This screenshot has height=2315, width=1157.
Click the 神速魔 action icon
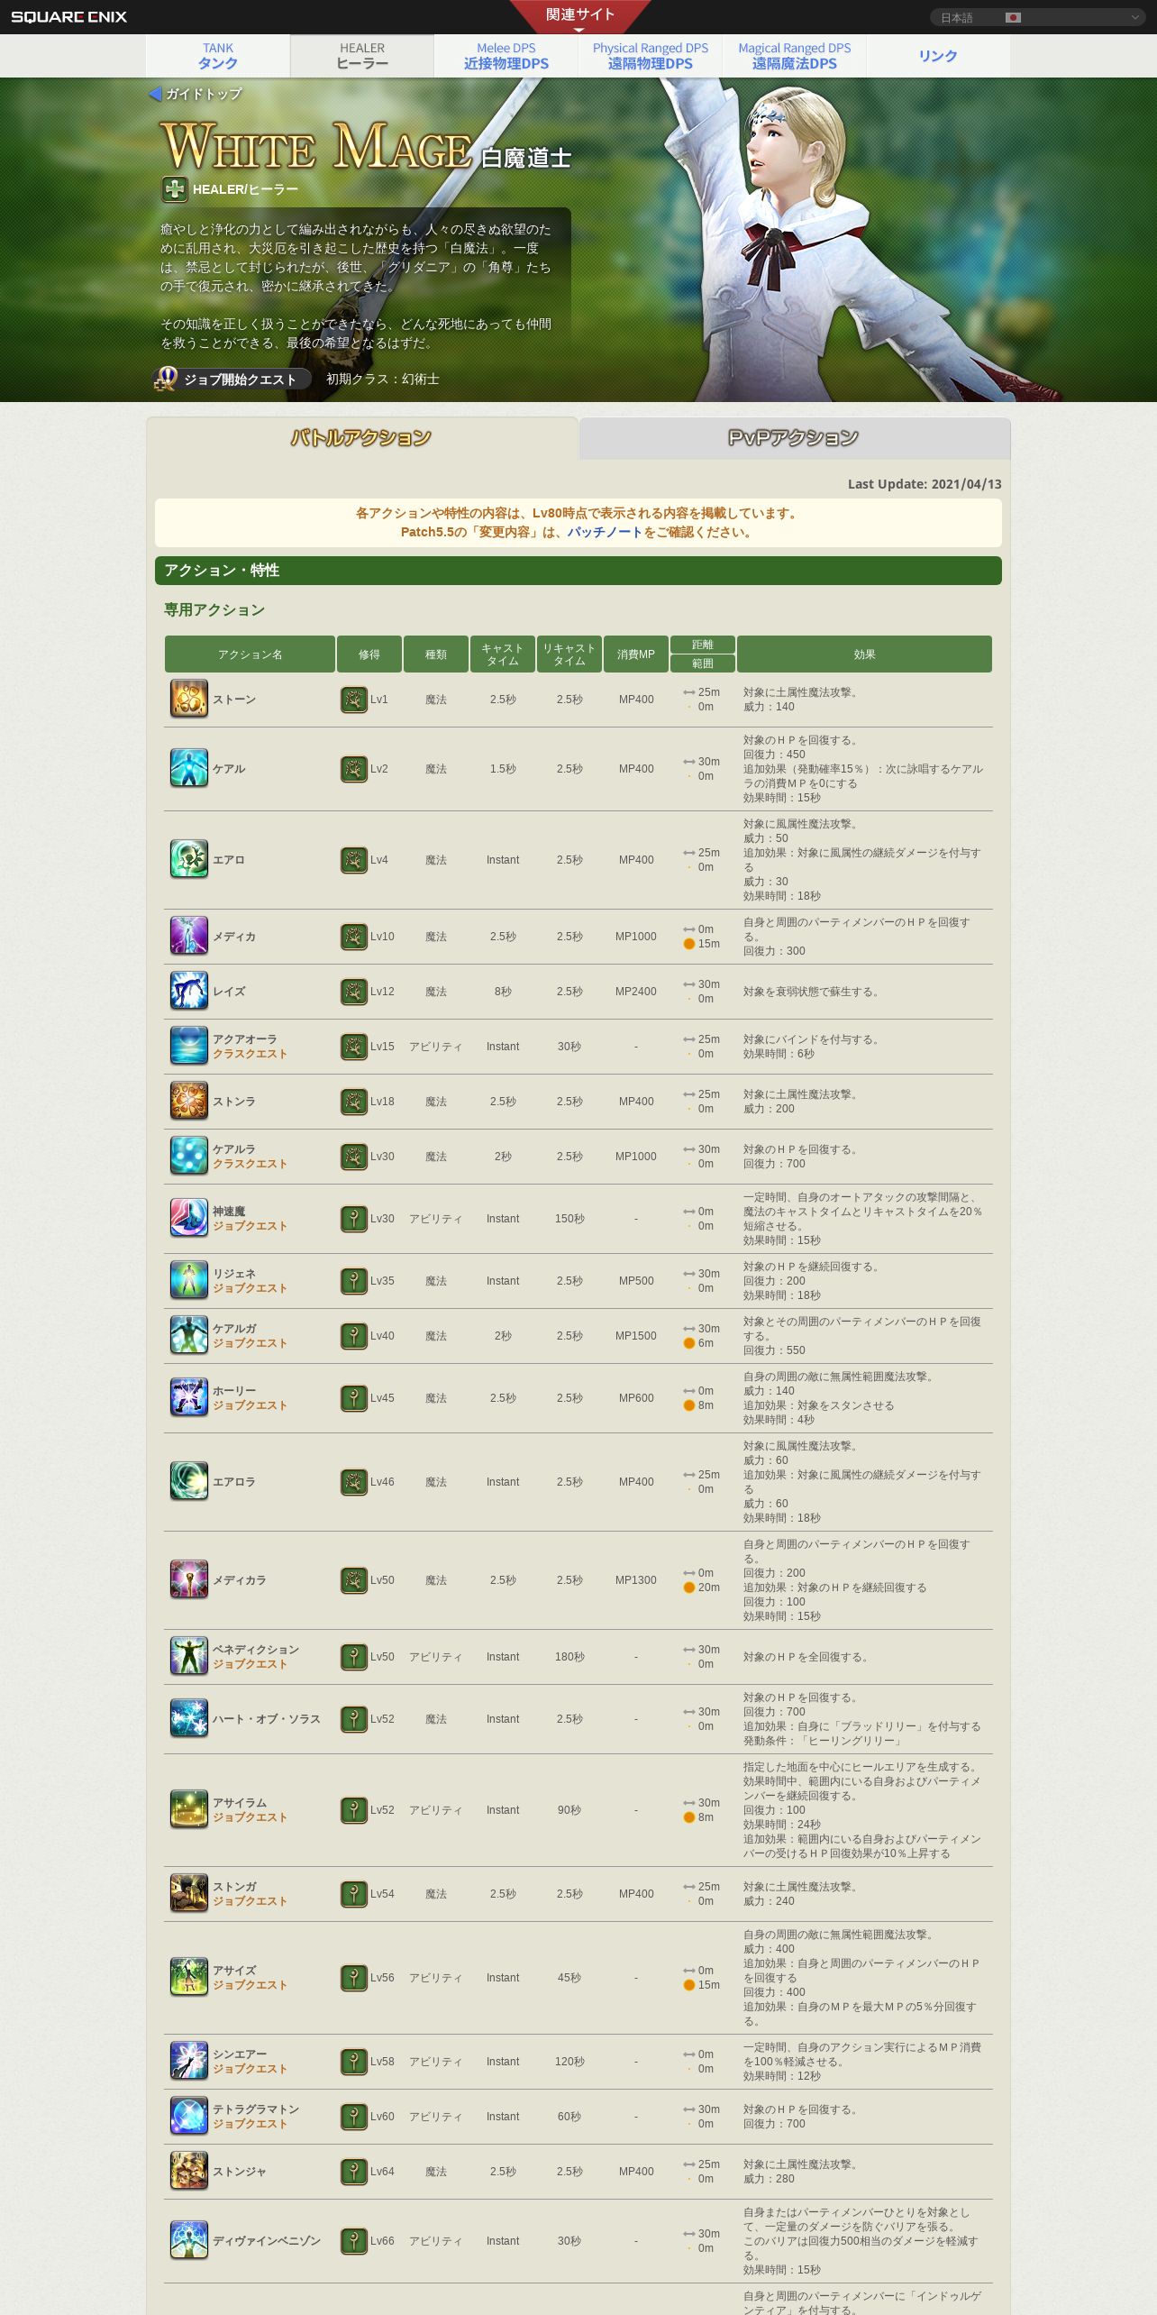pos(189,1218)
